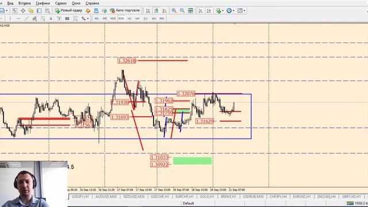Click the blue user account icon
The image size is (368, 207).
click(96, 10)
